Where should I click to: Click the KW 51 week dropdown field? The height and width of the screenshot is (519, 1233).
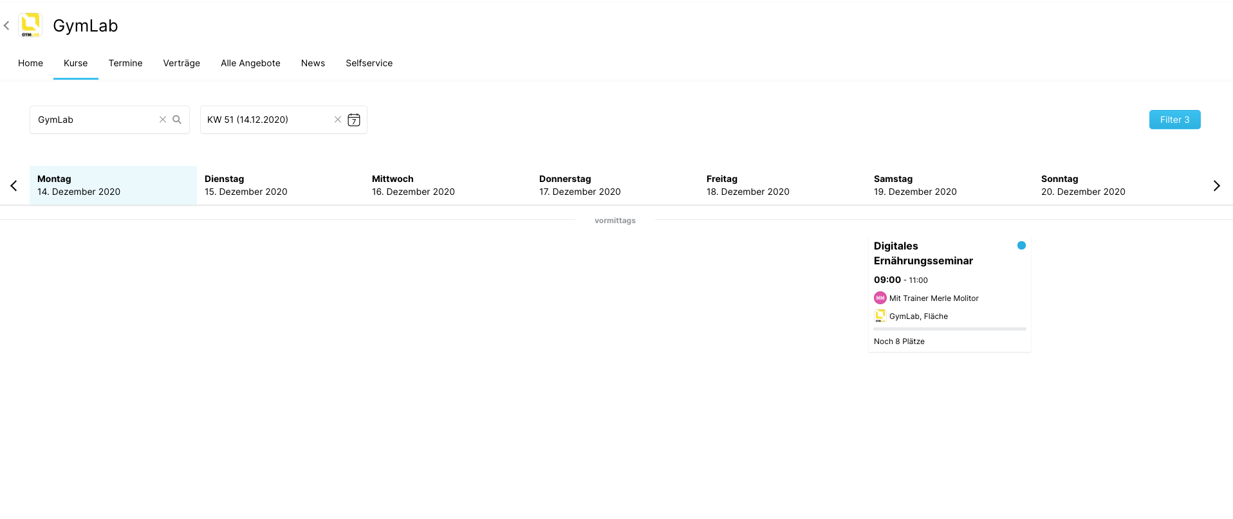click(x=267, y=120)
